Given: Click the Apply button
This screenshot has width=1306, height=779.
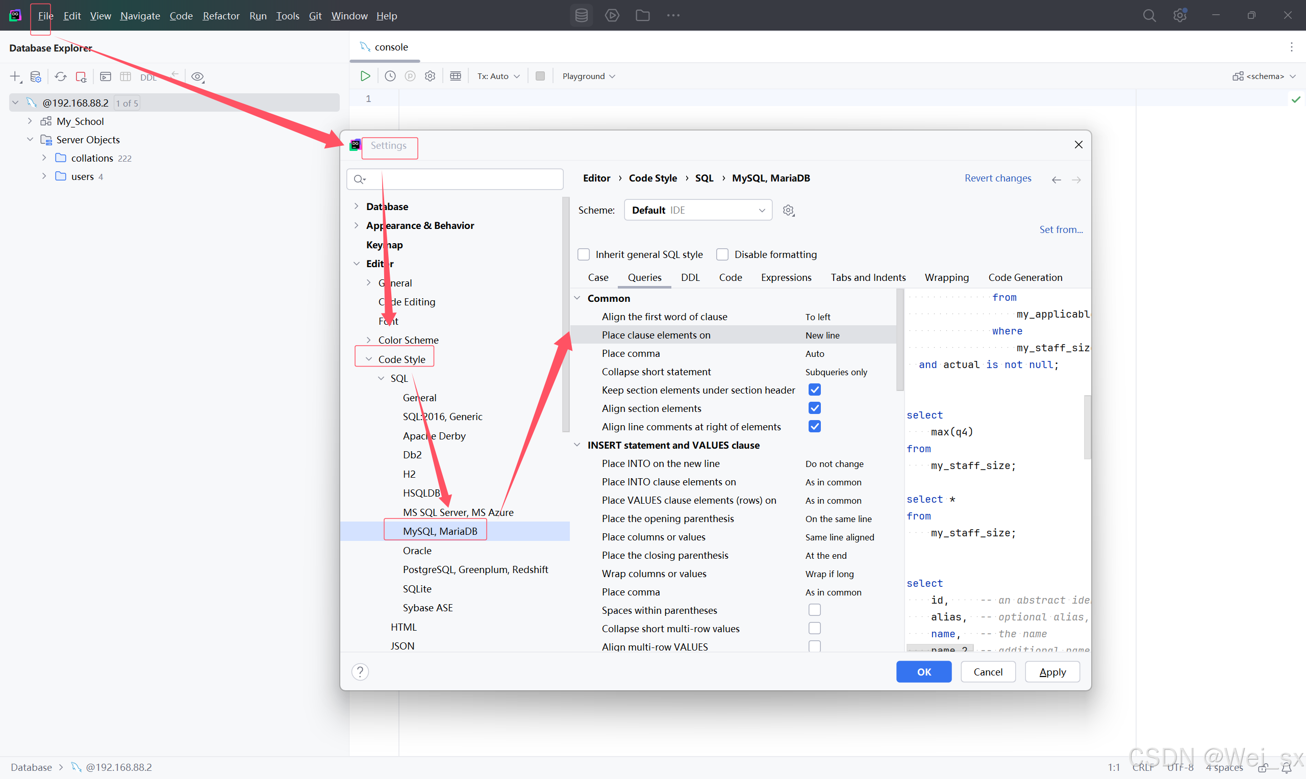Looking at the screenshot, I should [x=1052, y=671].
